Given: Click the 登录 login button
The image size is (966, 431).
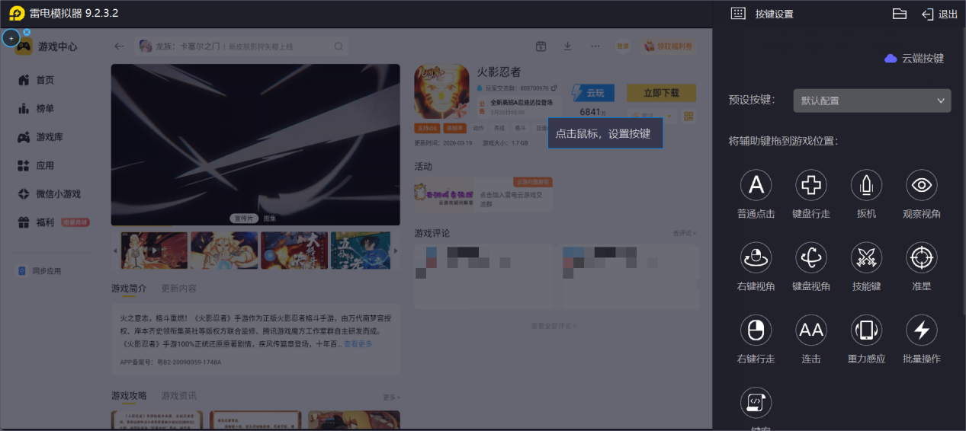Looking at the screenshot, I should (623, 46).
